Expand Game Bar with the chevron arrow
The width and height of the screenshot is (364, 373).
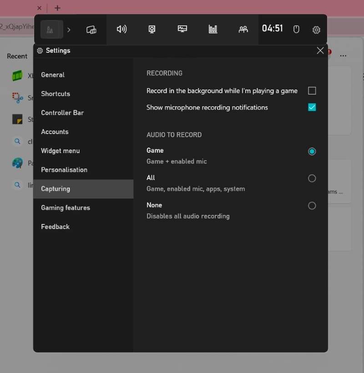click(69, 30)
